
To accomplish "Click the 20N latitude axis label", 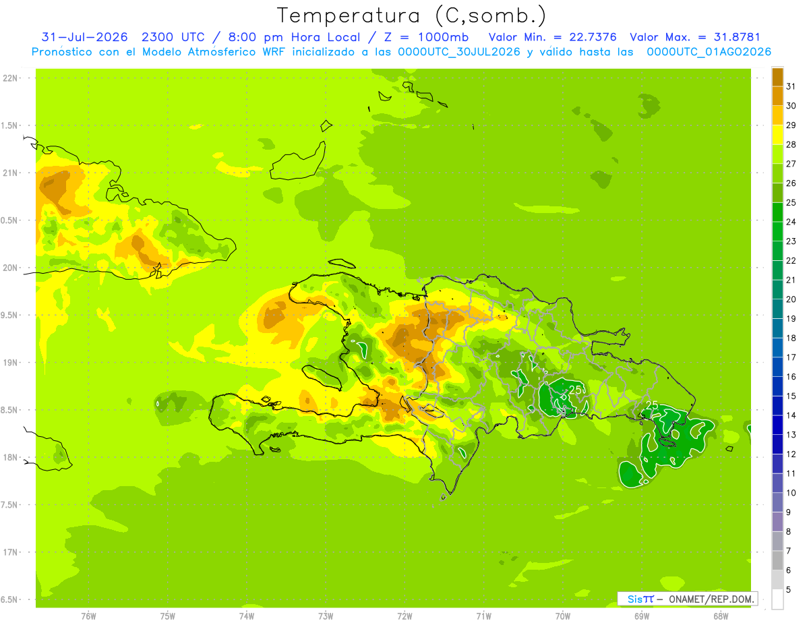I will [x=10, y=268].
